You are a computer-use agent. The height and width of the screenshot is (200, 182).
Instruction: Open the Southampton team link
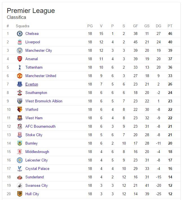coord(36,93)
